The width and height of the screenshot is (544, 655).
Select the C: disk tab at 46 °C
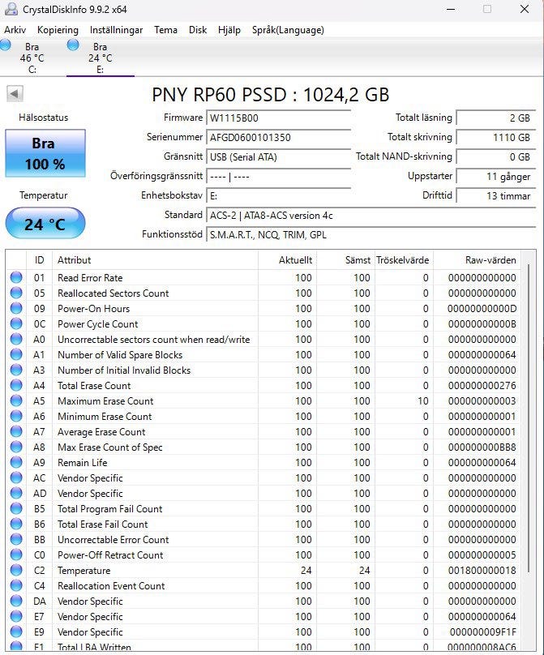32,58
